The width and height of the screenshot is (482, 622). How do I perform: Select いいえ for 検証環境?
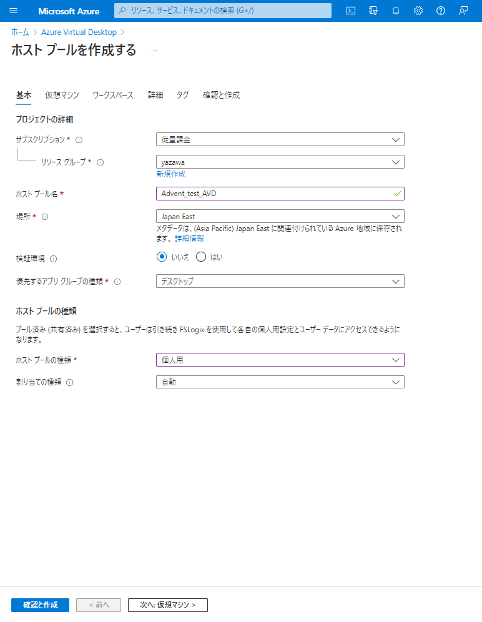[162, 257]
